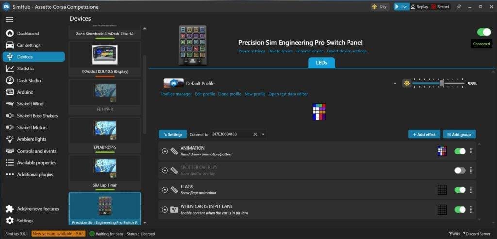Click the Available properties list icon

(x=10, y=163)
